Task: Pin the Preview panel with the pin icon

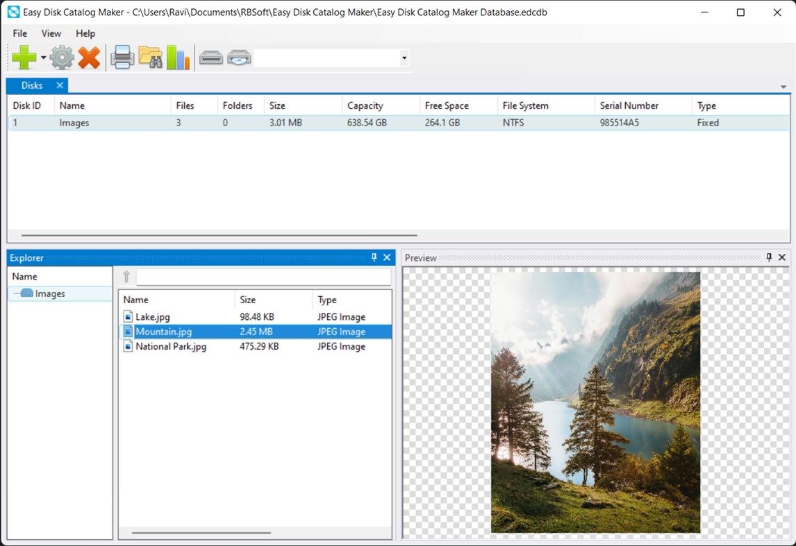Action: (769, 257)
